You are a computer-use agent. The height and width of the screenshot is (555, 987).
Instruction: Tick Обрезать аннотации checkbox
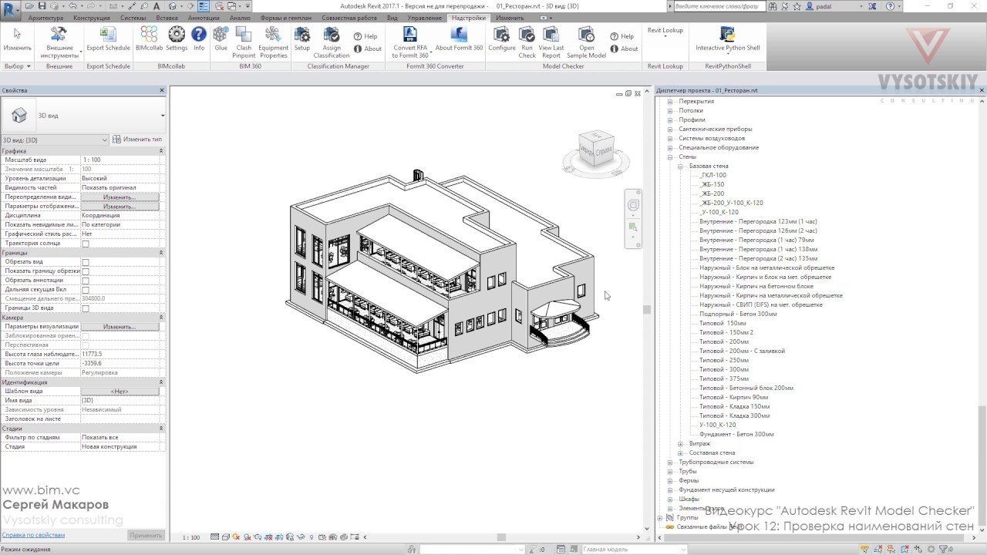click(86, 281)
